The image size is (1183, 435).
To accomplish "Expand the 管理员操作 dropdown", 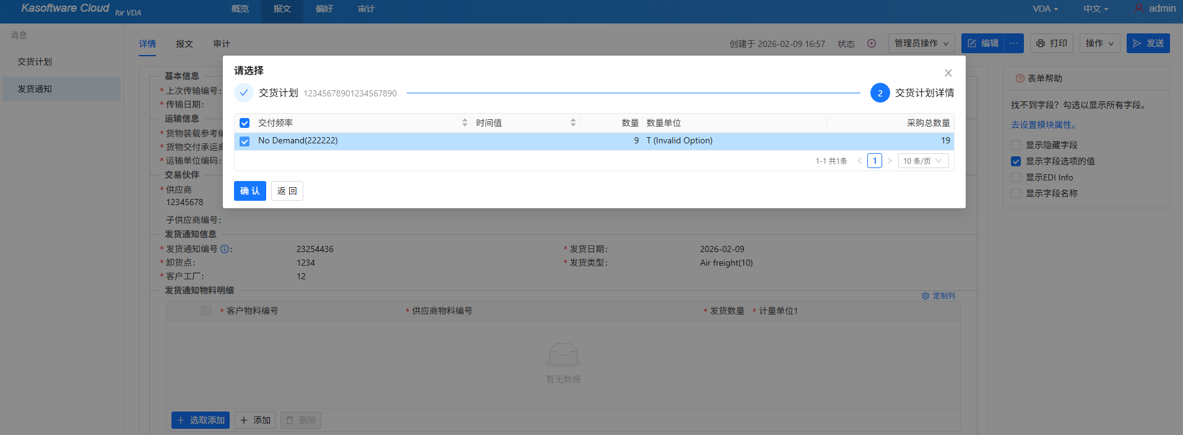I will coord(921,43).
